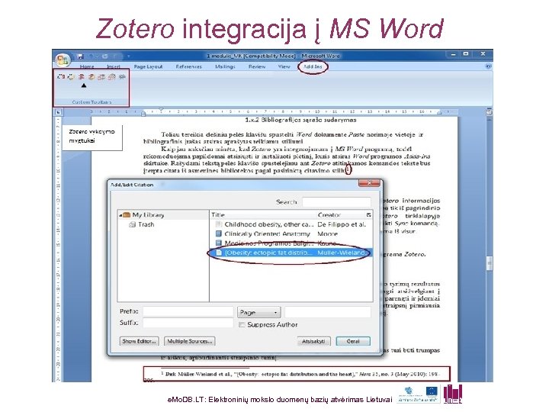This screenshot has width=549, height=412.
Task: Select Add-Ins ribbon tab
Action: click(x=313, y=66)
